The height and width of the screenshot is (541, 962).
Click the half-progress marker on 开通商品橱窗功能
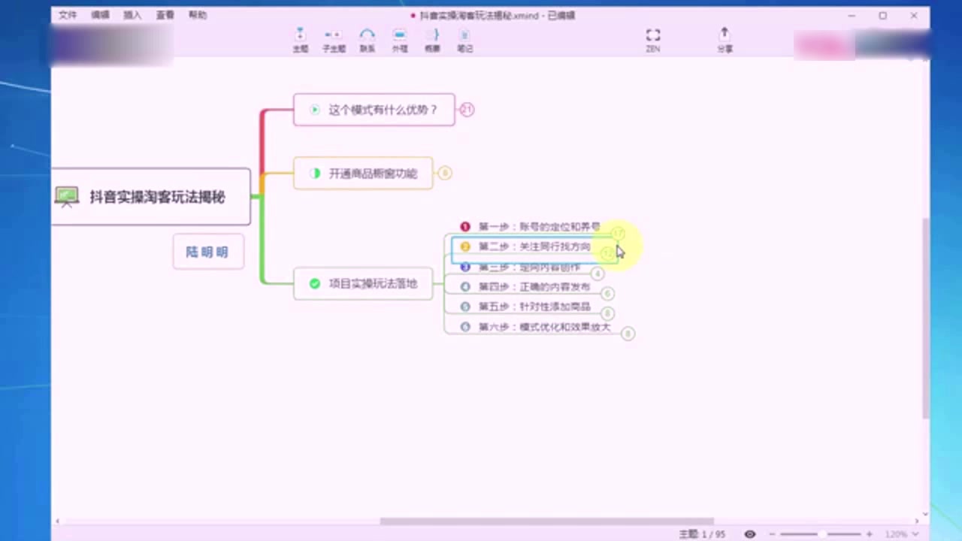pos(315,173)
